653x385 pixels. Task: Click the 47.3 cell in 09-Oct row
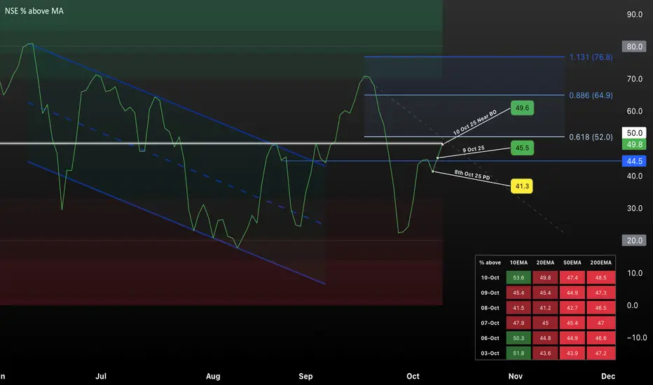point(600,293)
